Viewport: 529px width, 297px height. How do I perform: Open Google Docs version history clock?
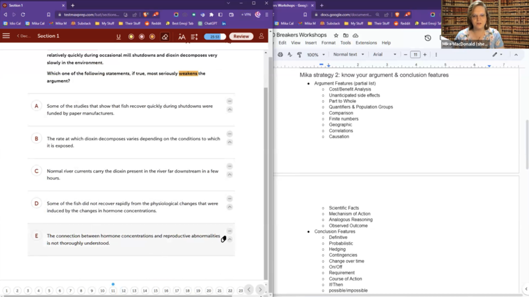(427, 38)
